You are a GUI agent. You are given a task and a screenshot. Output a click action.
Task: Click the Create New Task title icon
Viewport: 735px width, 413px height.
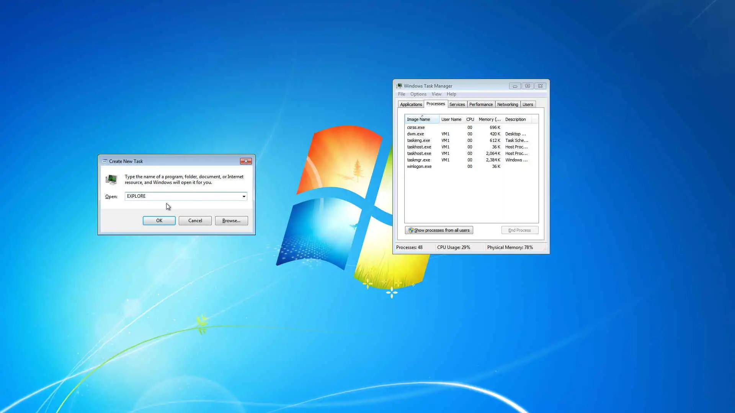click(x=105, y=161)
